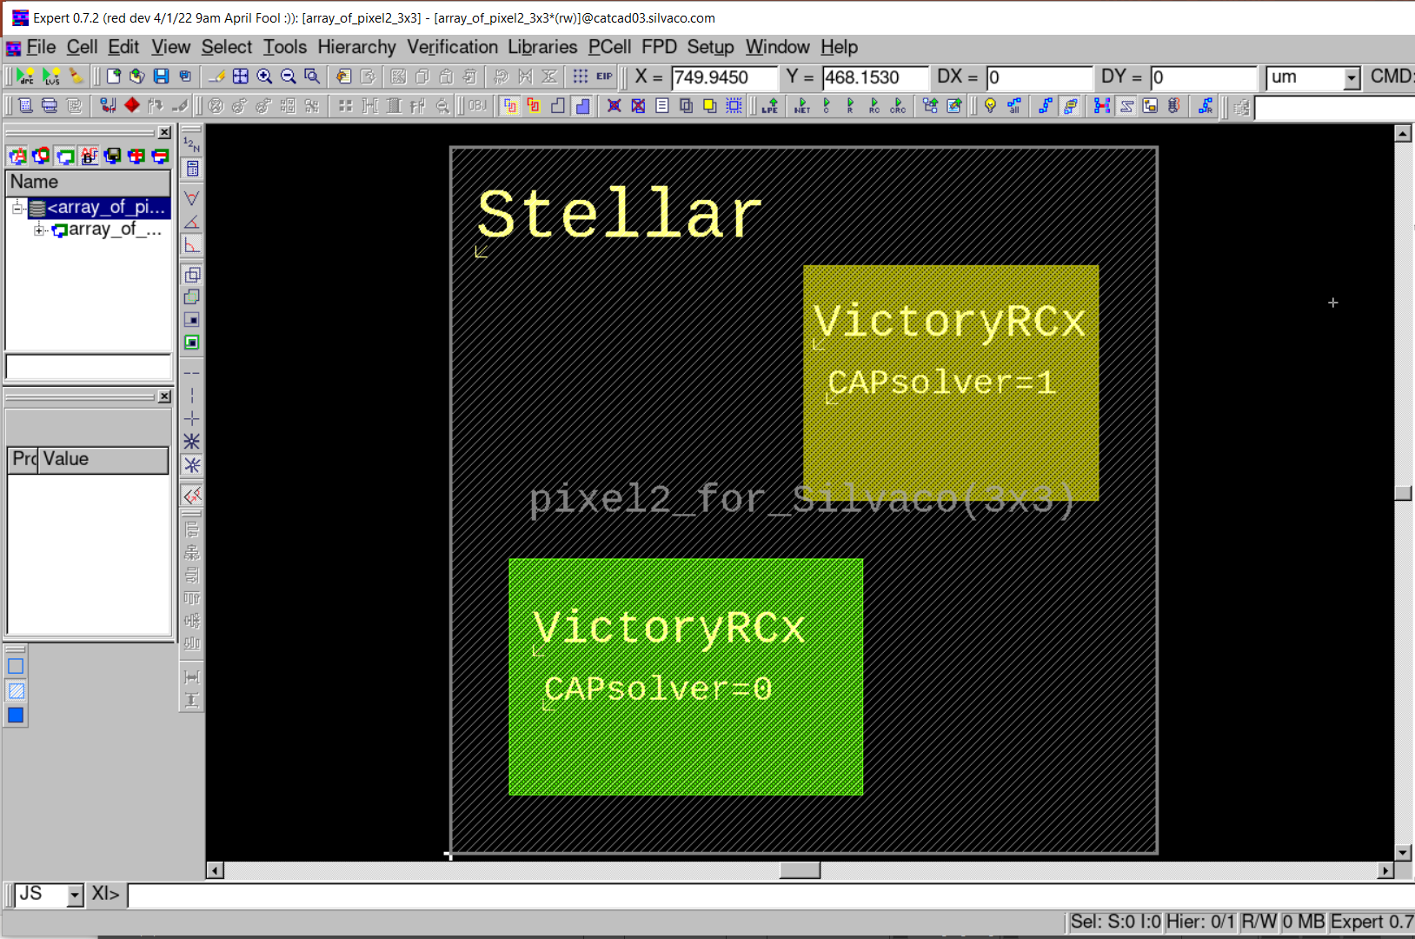
Task: Click the red diamond toolbar icon
Action: point(132,105)
